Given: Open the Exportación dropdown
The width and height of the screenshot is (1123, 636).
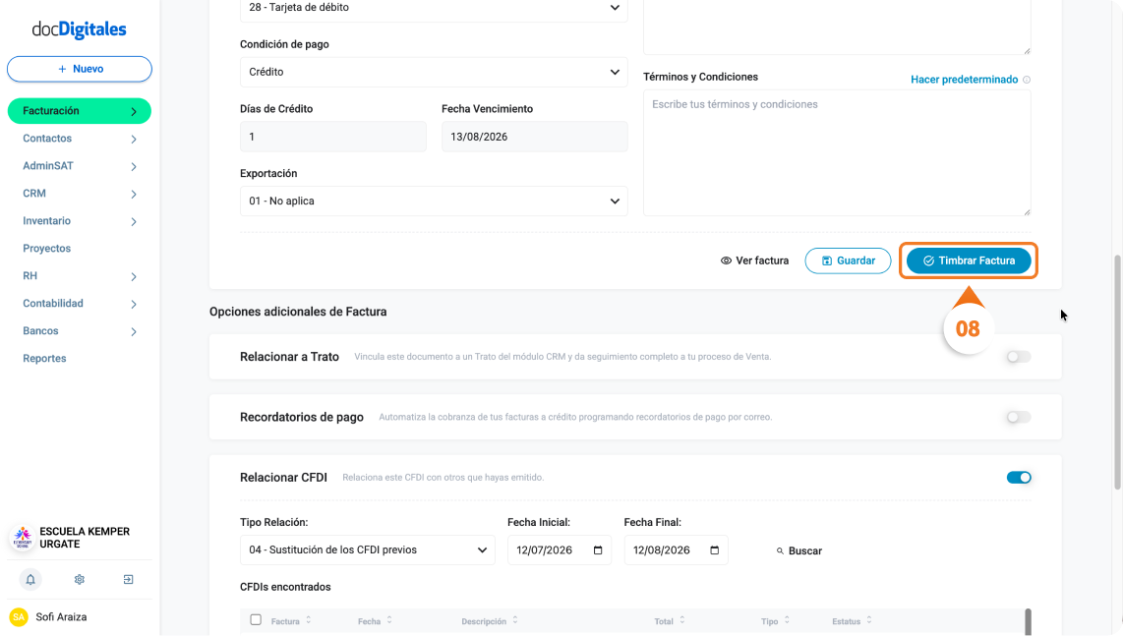Looking at the screenshot, I should [x=434, y=202].
